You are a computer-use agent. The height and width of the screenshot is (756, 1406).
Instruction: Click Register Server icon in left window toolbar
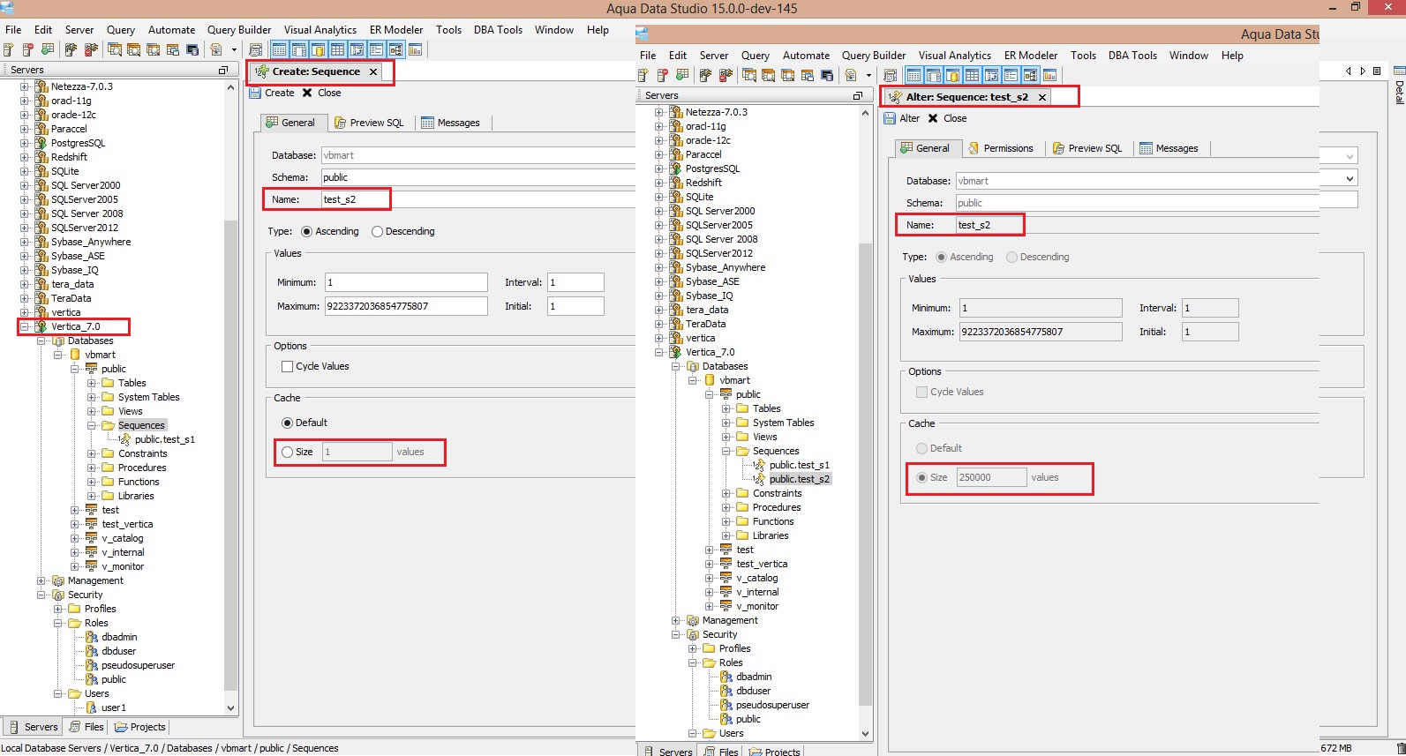point(9,50)
